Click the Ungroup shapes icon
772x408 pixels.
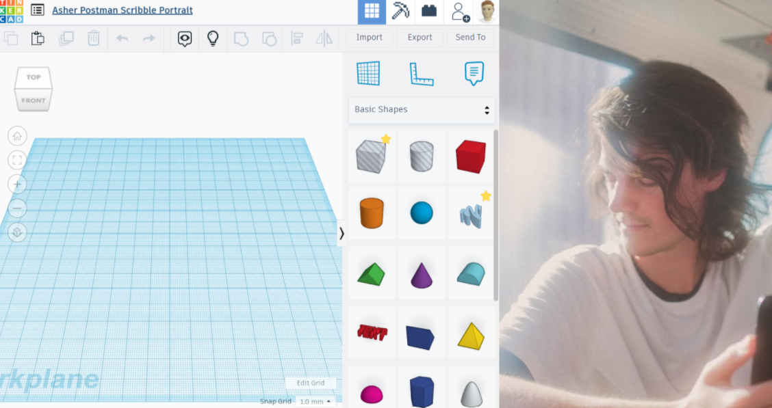point(269,39)
